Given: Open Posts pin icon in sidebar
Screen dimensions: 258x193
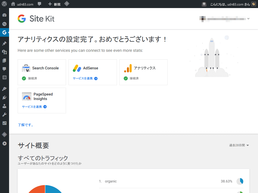Looking at the screenshot, I should [x=5, y=43].
